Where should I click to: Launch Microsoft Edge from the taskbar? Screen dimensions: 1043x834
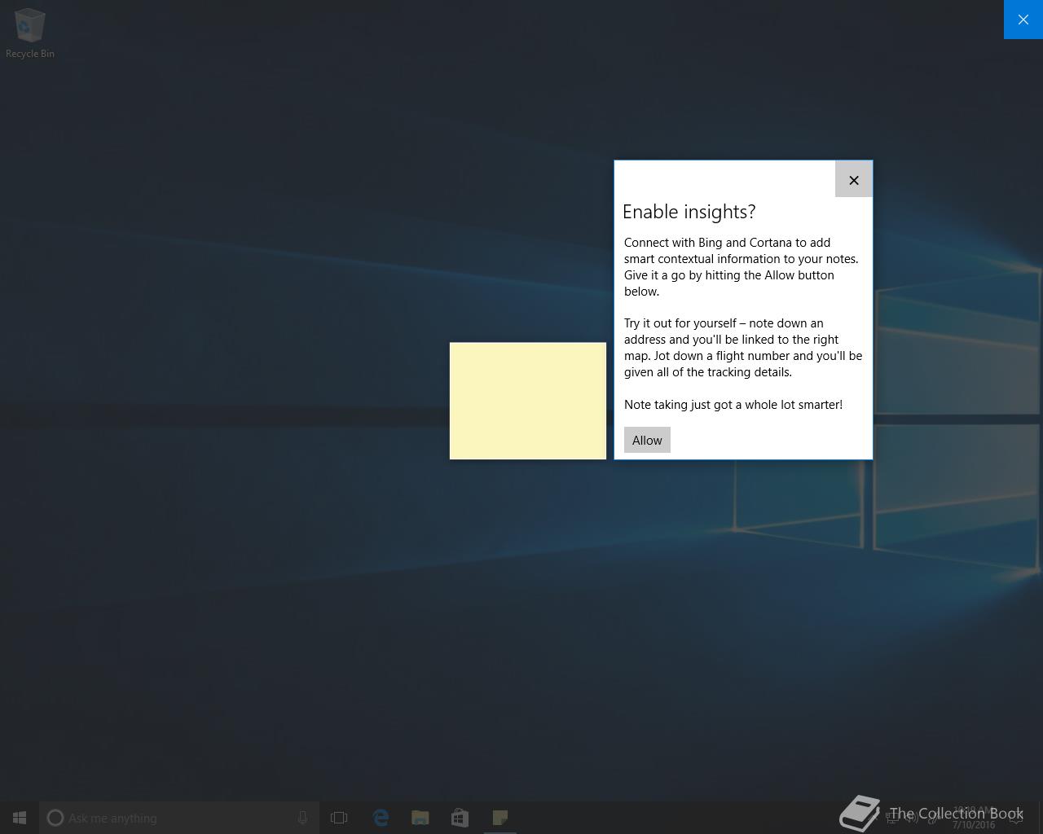[381, 818]
